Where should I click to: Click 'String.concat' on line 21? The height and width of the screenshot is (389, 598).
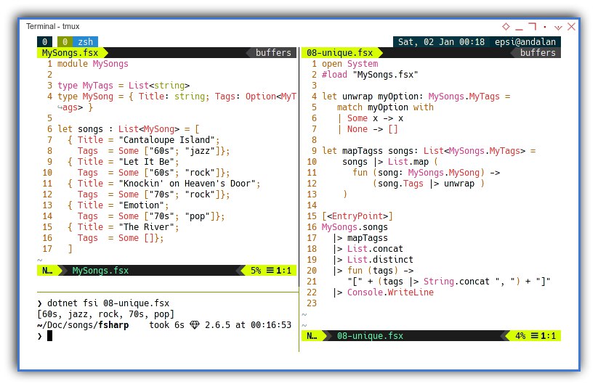tap(456, 282)
